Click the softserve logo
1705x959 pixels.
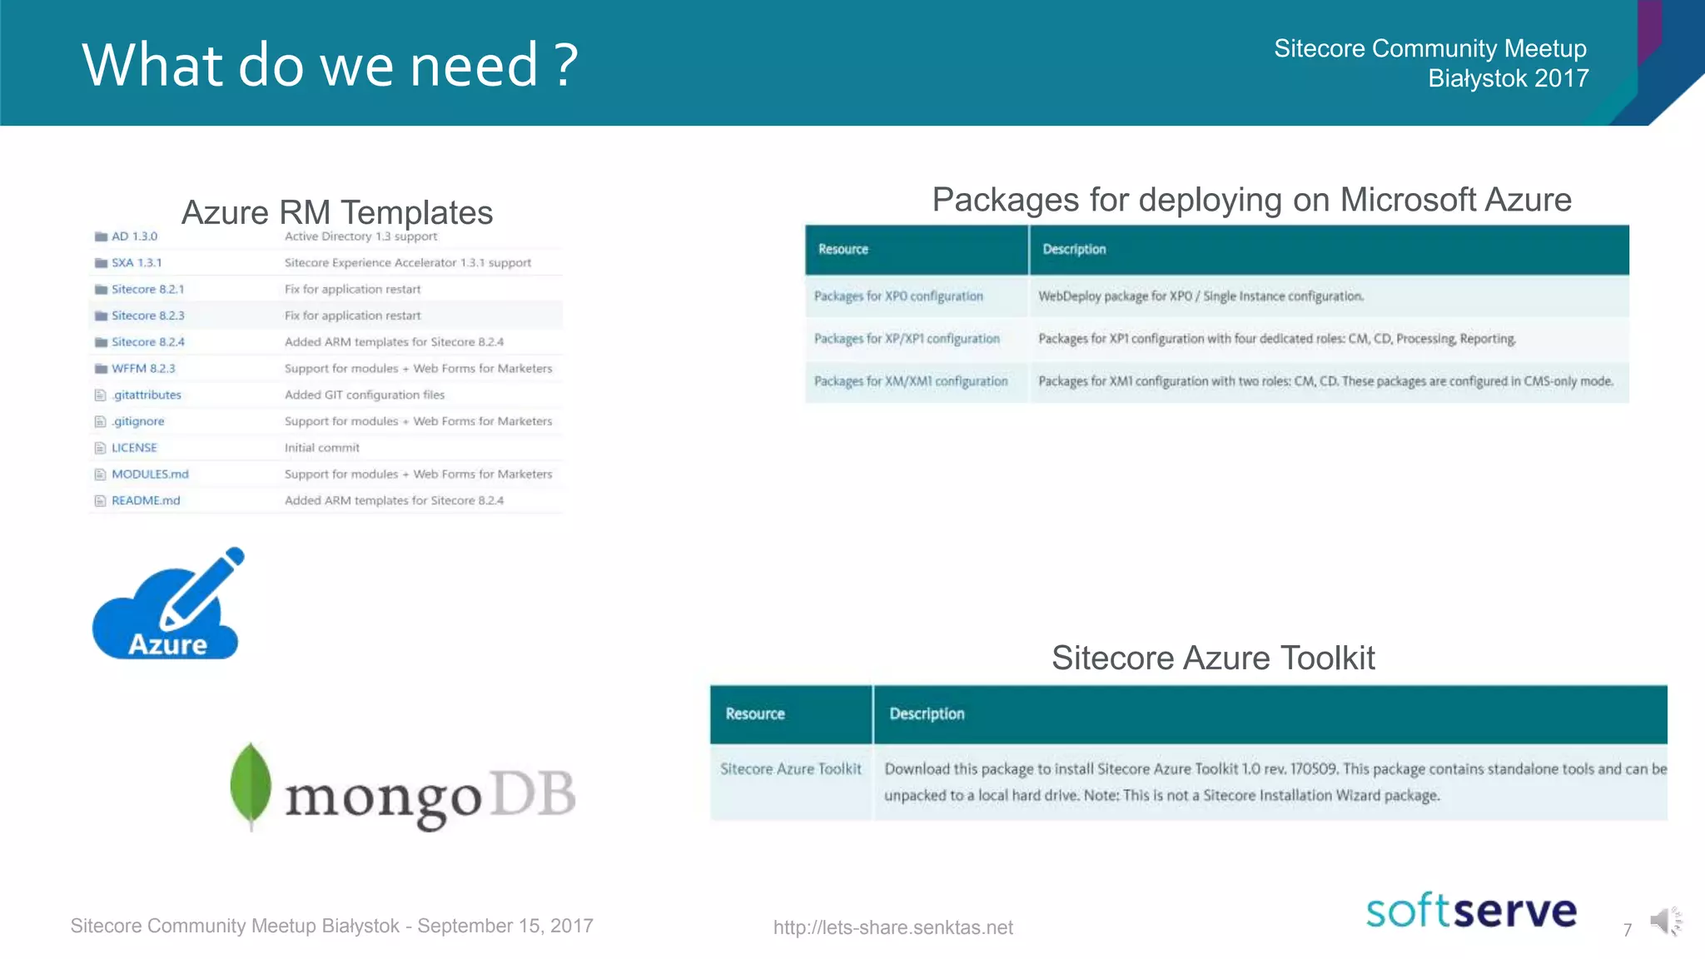coord(1471,910)
